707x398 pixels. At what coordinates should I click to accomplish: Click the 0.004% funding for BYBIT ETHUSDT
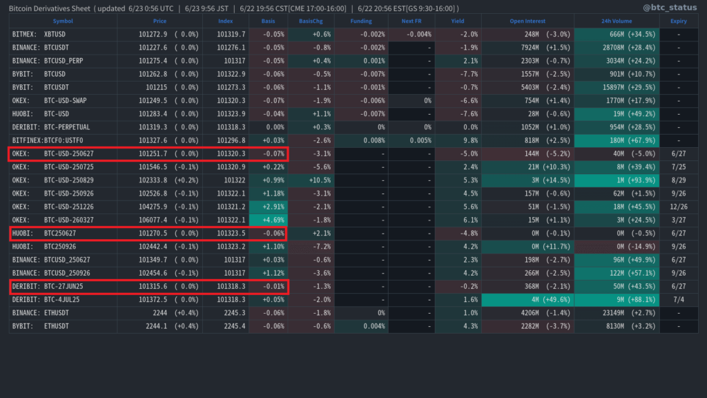[x=361, y=326]
